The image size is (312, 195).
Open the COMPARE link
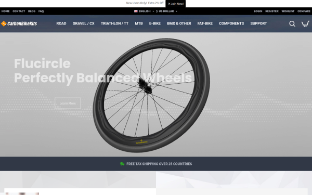click(x=304, y=11)
